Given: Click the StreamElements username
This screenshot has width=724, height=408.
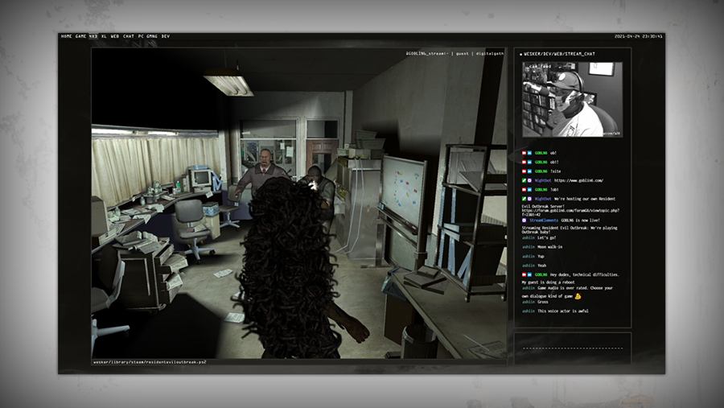Looking at the screenshot, I should 544,220.
